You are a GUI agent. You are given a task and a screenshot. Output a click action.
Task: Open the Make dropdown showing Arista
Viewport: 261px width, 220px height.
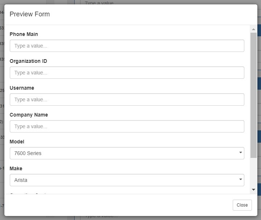pyautogui.click(x=123, y=180)
